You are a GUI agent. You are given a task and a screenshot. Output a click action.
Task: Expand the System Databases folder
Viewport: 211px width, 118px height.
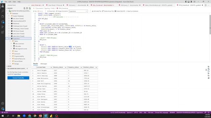click(9, 16)
